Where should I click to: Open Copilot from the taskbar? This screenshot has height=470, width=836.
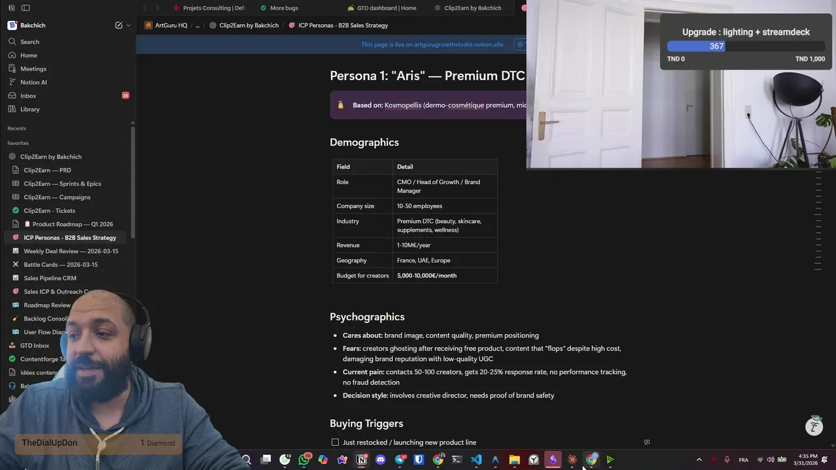[323, 460]
